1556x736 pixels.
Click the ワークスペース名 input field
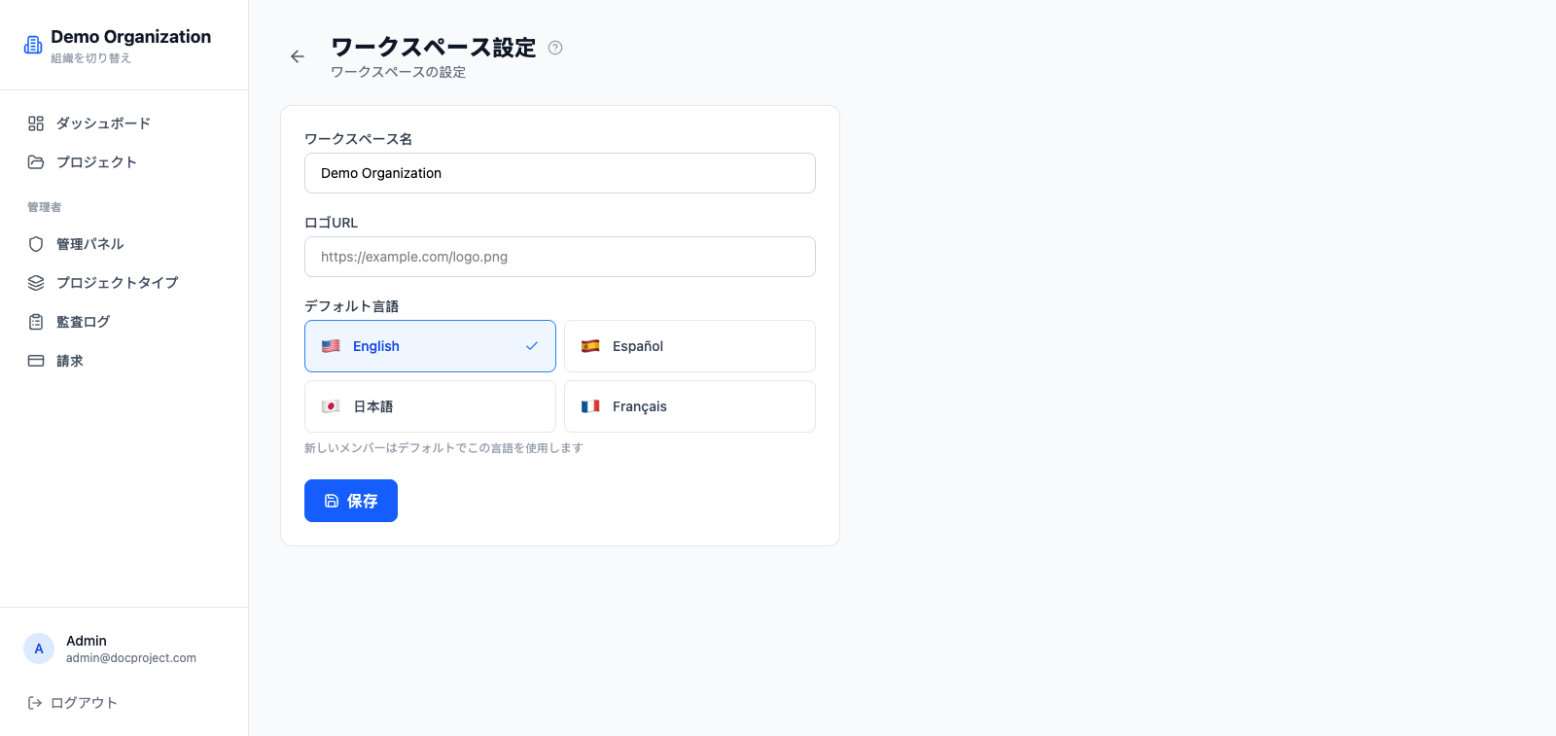pyautogui.click(x=560, y=173)
